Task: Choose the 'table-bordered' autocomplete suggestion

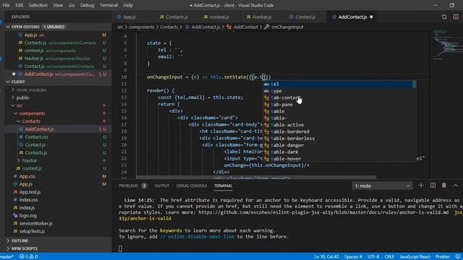Action: [339, 131]
